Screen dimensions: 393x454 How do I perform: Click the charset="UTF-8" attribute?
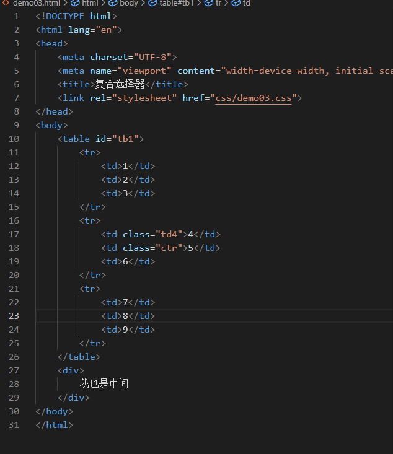[x=131, y=57]
